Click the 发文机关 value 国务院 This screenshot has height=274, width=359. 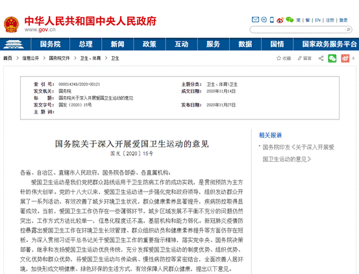click(65, 91)
